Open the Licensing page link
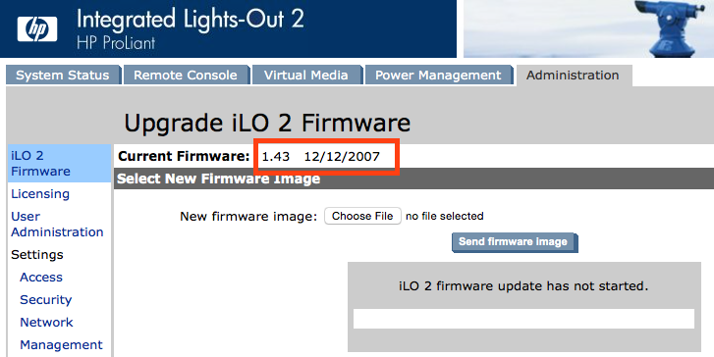Viewport: 714px width, 357px height. tap(40, 194)
